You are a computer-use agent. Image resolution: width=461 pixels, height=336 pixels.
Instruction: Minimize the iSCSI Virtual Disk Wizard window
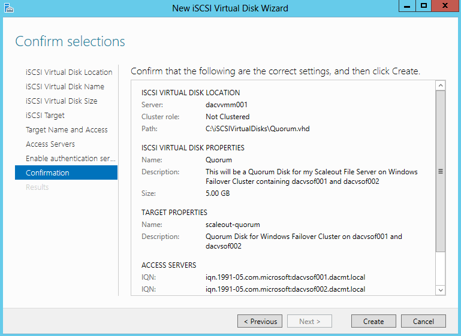(407, 5)
